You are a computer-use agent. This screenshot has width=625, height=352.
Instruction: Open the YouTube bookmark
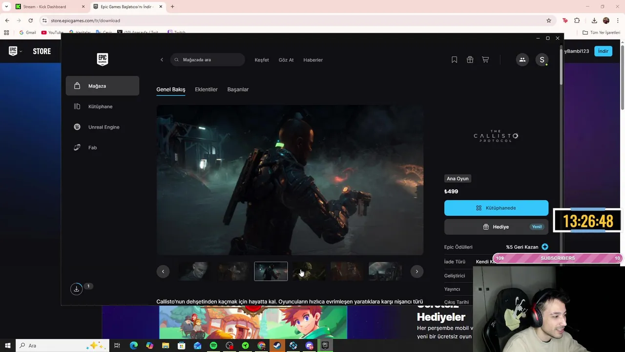[x=52, y=33]
